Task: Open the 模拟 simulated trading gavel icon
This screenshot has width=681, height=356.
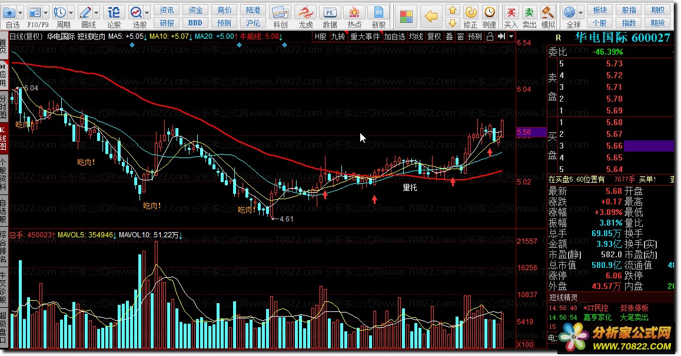Action: (548, 12)
